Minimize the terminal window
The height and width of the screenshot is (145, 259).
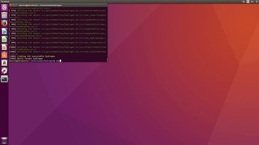13,5
